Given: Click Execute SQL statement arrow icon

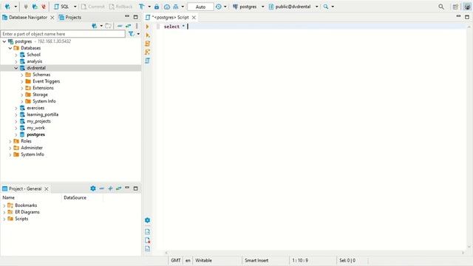Looking at the screenshot, I should tap(148, 27).
